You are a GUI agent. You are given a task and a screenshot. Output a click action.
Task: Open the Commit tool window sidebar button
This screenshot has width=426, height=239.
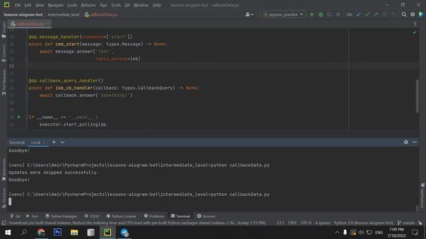pyautogui.click(x=3, y=53)
